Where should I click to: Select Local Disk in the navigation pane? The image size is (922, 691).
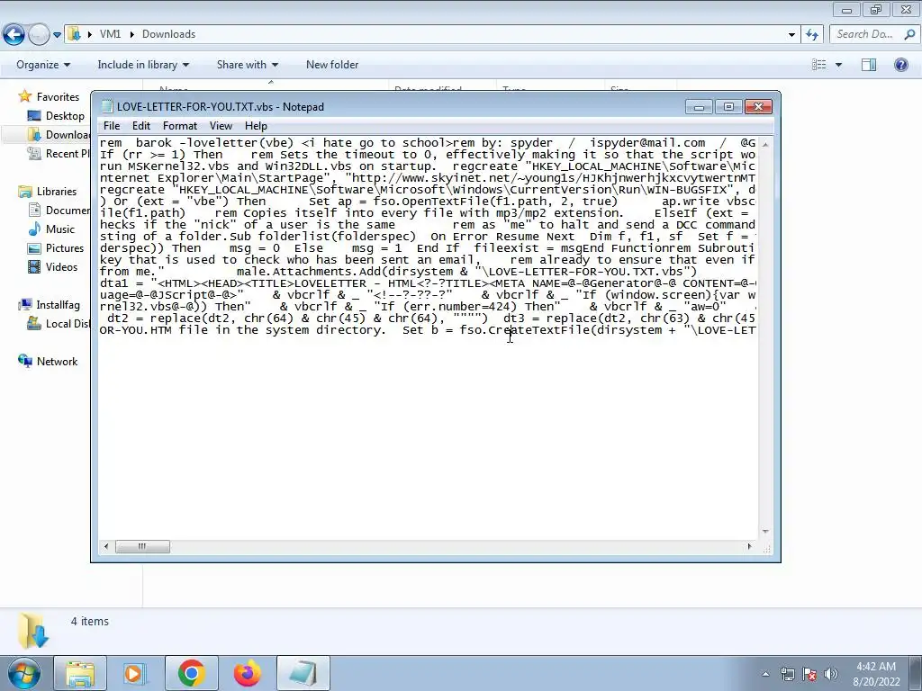click(59, 323)
